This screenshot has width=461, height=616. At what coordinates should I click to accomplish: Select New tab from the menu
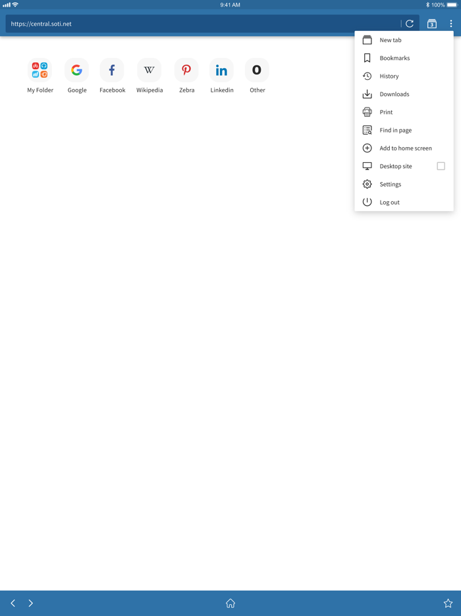[x=404, y=40]
